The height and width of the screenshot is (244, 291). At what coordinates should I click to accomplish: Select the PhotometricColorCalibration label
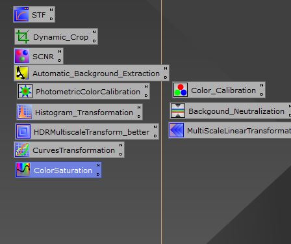coord(88,92)
